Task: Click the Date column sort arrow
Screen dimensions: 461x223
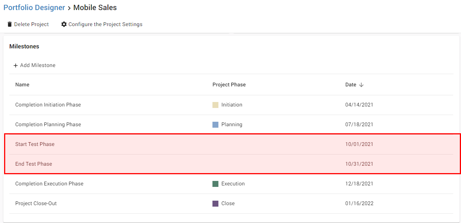Action: tap(361, 85)
